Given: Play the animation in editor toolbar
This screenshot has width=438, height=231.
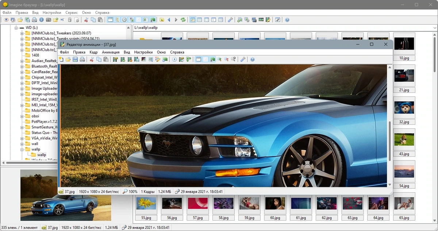Looking at the screenshot, I should (174, 59).
